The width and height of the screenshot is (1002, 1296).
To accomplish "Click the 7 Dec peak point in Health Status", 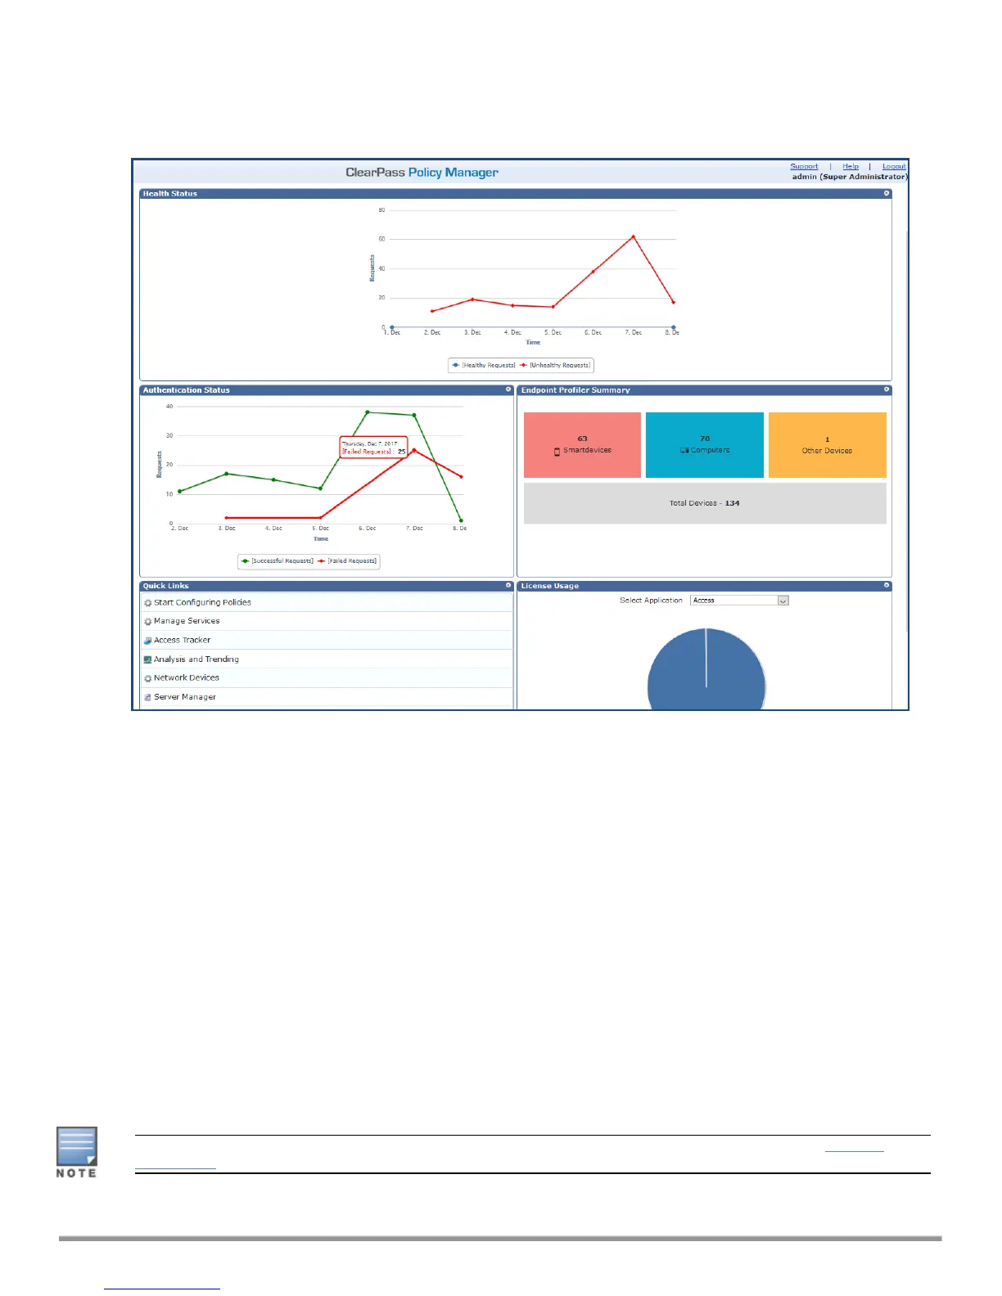I will (x=633, y=236).
